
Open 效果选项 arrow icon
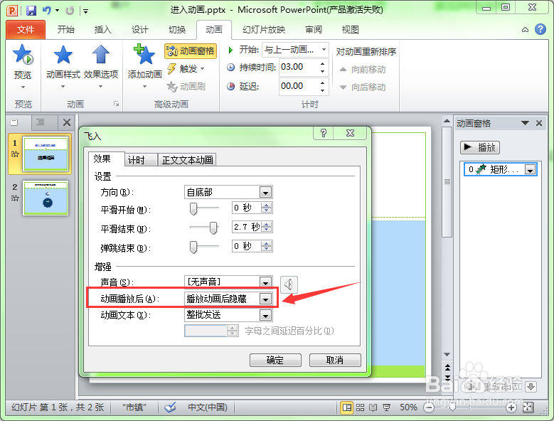pyautogui.click(x=101, y=55)
